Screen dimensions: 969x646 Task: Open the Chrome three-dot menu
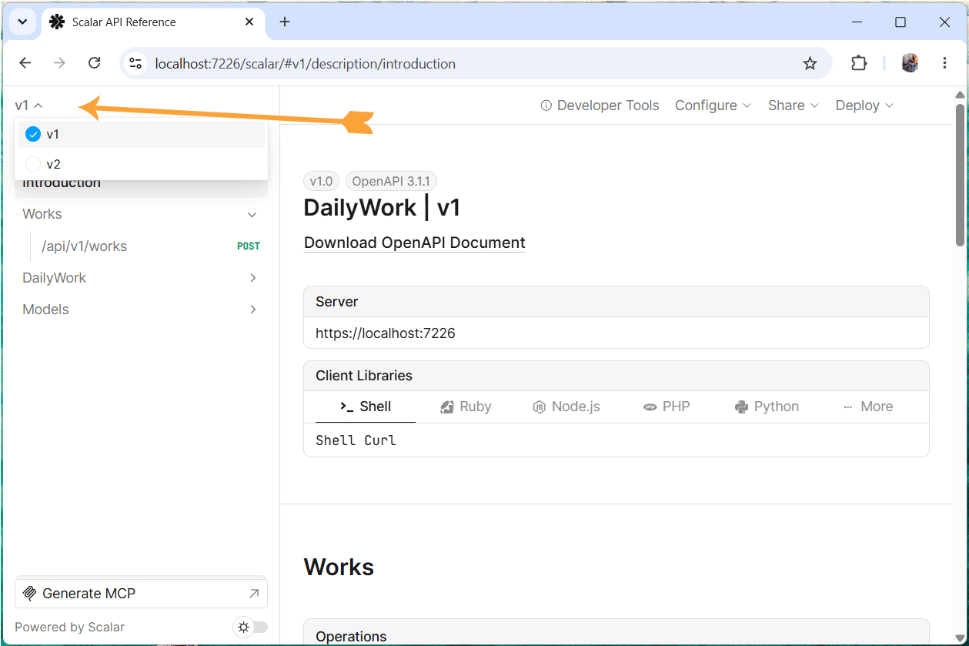(944, 63)
